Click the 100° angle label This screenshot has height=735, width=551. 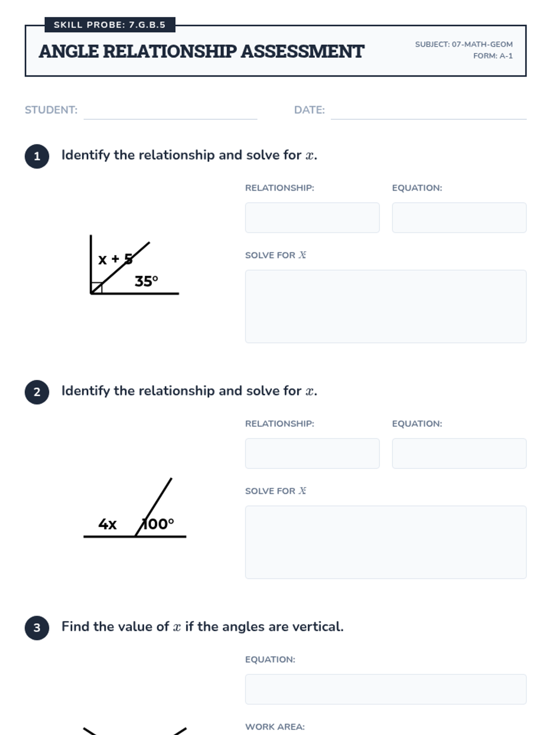click(x=158, y=524)
